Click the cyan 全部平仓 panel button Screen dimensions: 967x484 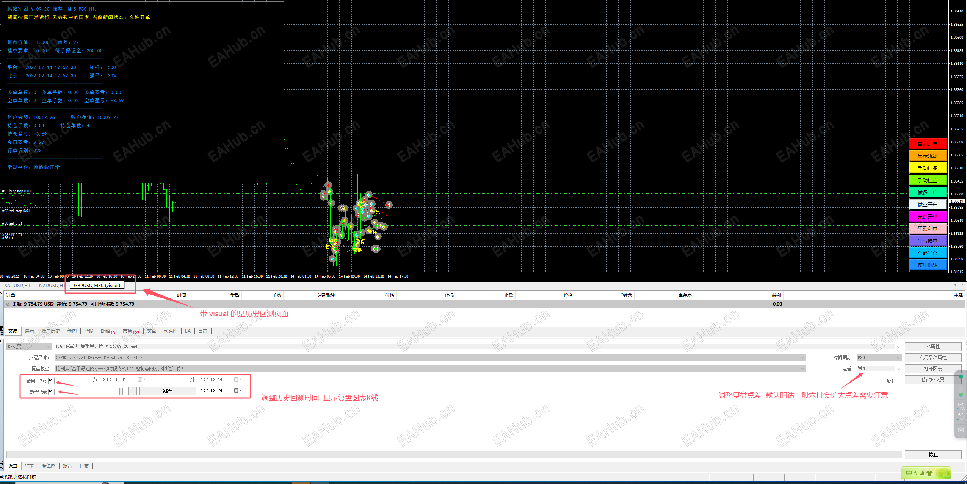[927, 253]
